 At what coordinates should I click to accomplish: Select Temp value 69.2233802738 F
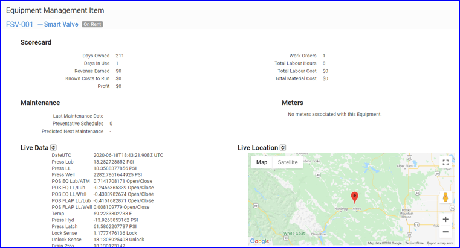[x=112, y=214]
